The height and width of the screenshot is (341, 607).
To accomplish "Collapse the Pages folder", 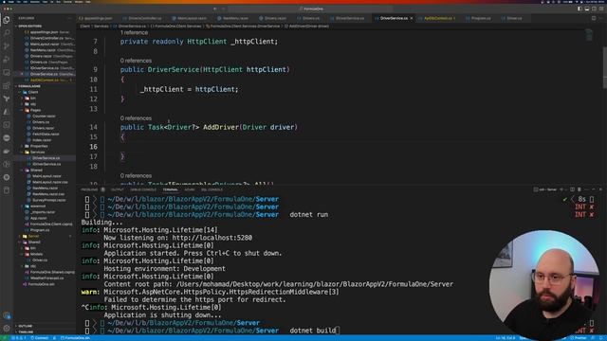I will 35,110.
